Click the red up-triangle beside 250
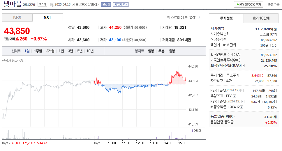Viewport: 282px width, 151px height. [x=17, y=39]
